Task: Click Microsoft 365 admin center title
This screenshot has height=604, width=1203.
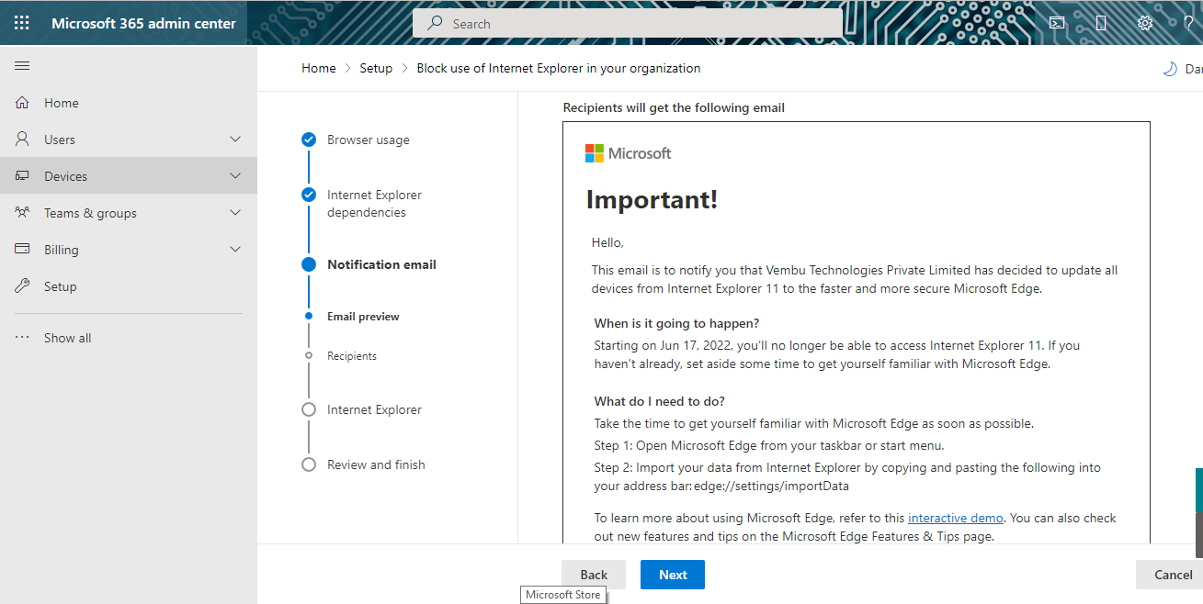Action: click(143, 23)
